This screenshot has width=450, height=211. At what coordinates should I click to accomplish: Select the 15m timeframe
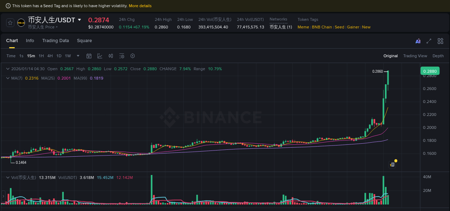coord(31,56)
